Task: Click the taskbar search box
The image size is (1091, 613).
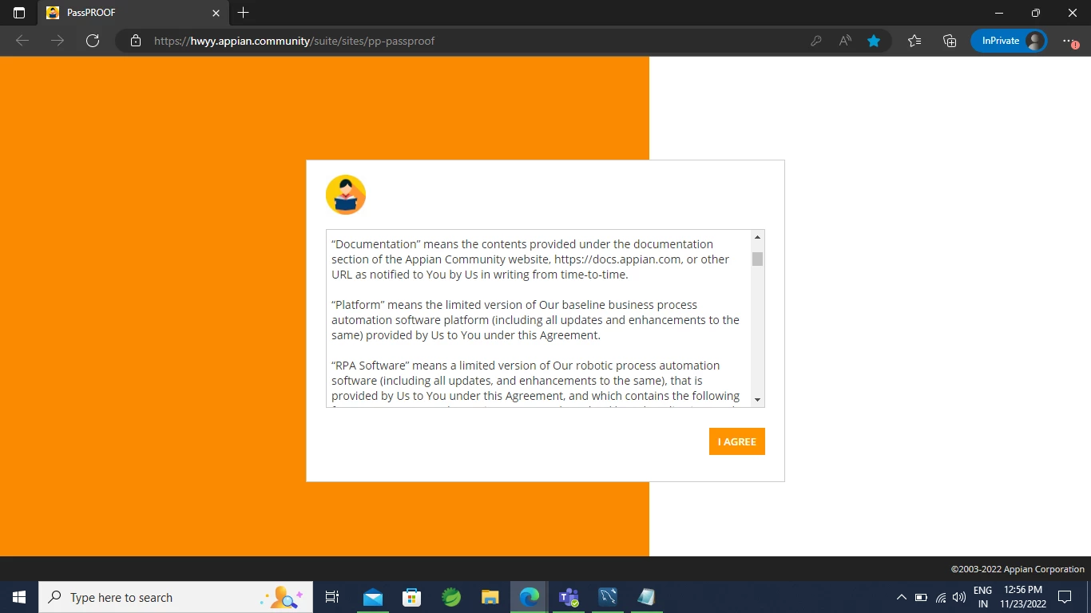Action: [176, 597]
